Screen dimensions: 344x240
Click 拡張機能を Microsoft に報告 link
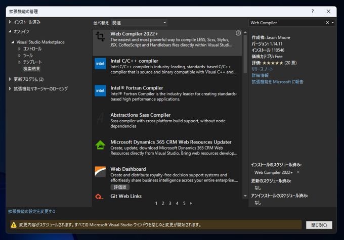(x=277, y=82)
